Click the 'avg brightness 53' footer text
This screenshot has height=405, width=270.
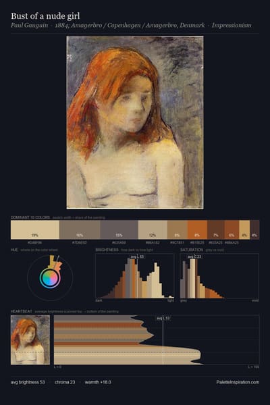[28, 382]
